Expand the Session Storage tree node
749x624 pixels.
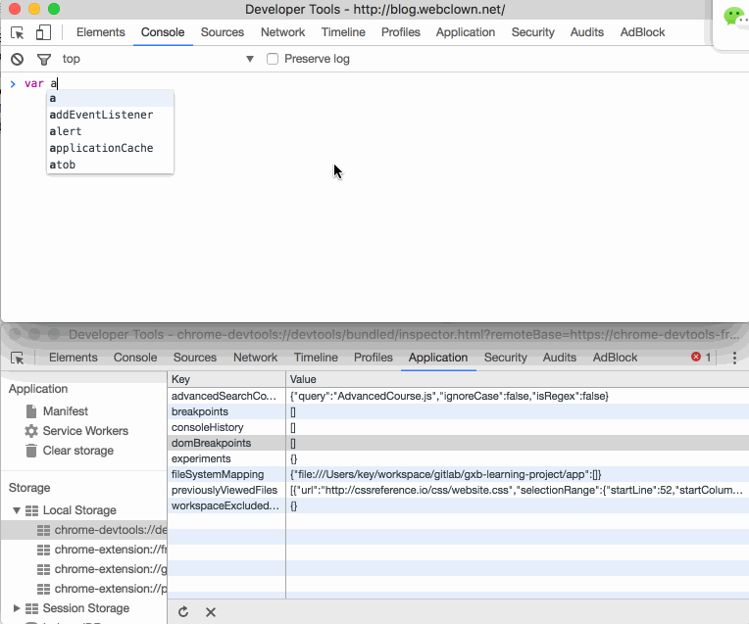17,608
